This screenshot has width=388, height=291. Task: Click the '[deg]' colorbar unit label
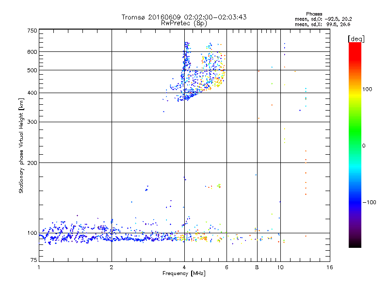356,39
